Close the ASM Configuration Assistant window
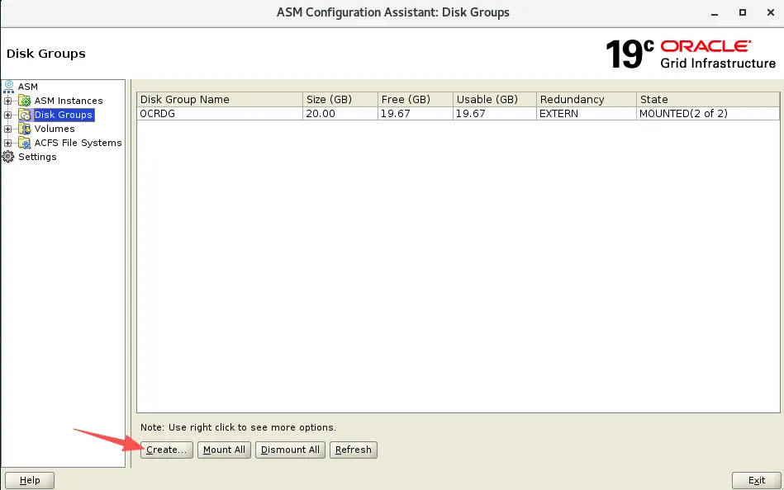784x490 pixels. 771,12
